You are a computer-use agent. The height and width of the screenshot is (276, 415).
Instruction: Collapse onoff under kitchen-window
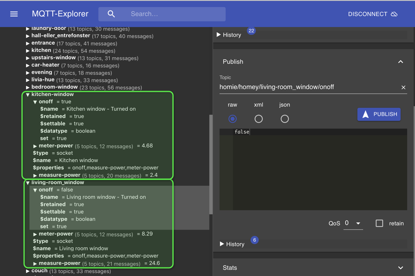[35, 102]
